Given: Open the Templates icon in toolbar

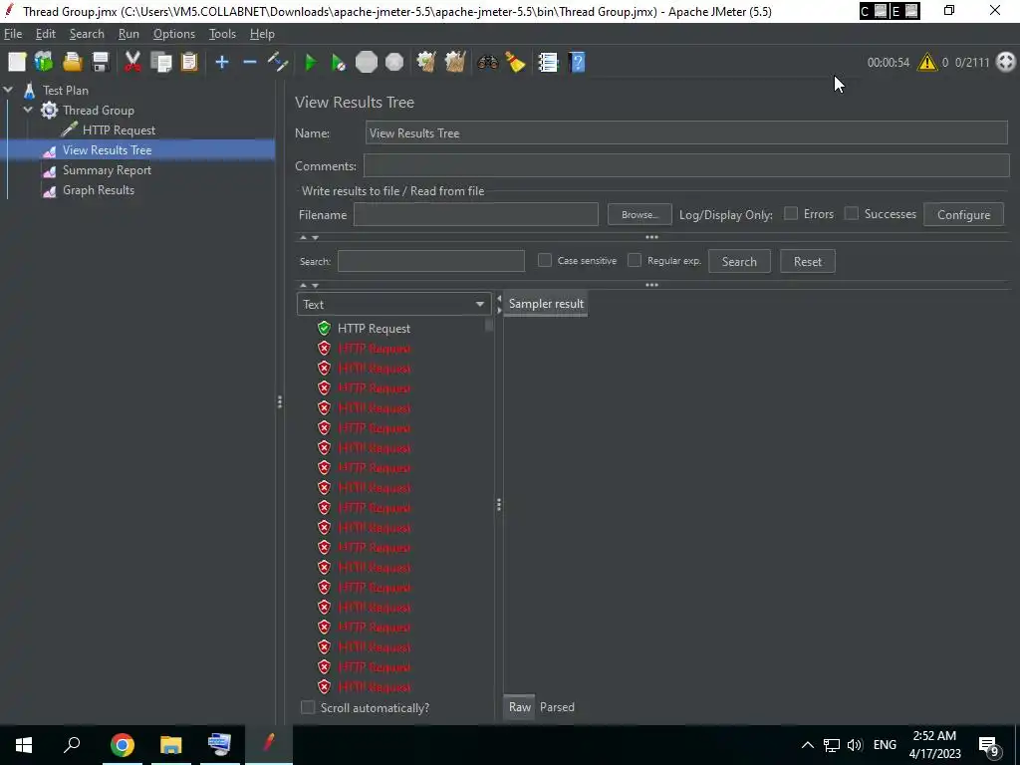Looking at the screenshot, I should tap(44, 63).
